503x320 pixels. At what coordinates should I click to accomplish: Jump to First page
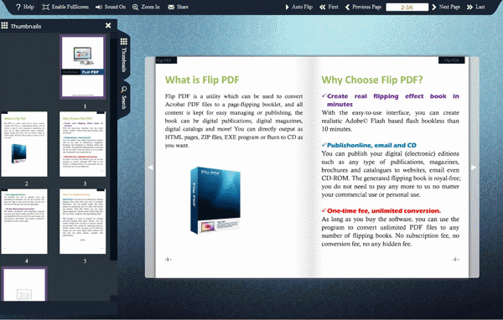[x=329, y=7]
